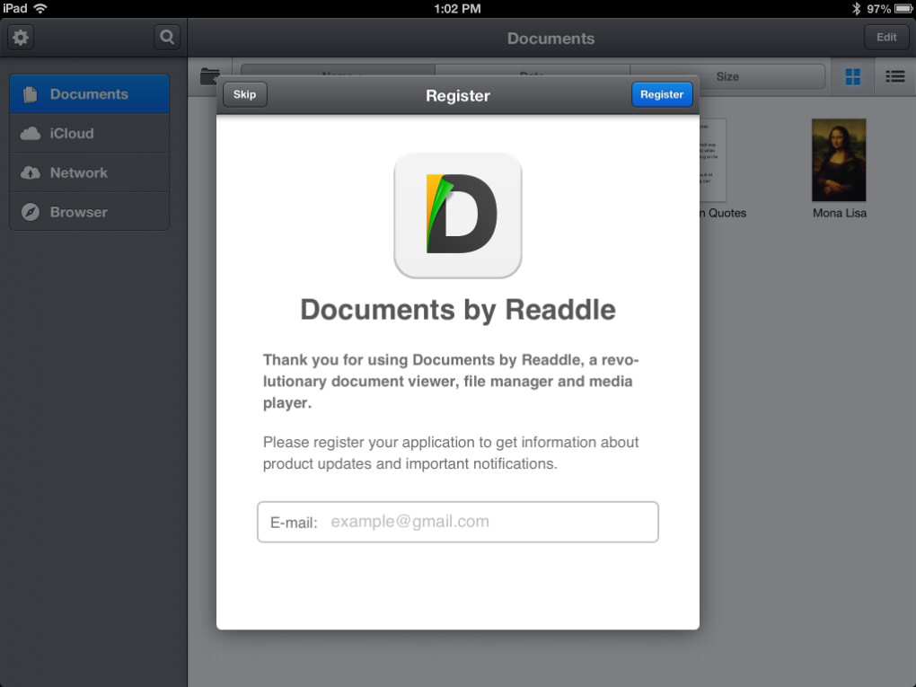Skip the registration dialog
This screenshot has height=687, width=916.
(245, 94)
